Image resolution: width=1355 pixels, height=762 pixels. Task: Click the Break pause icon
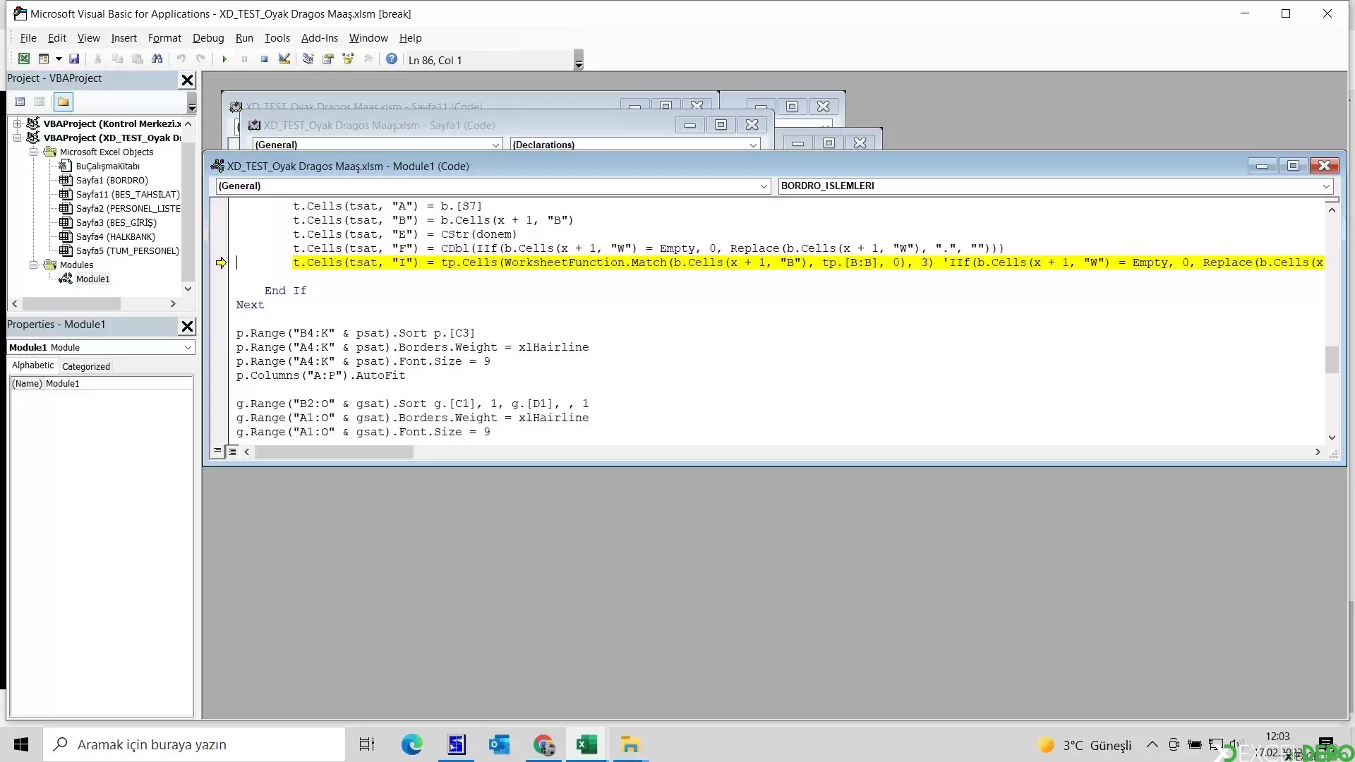(244, 59)
